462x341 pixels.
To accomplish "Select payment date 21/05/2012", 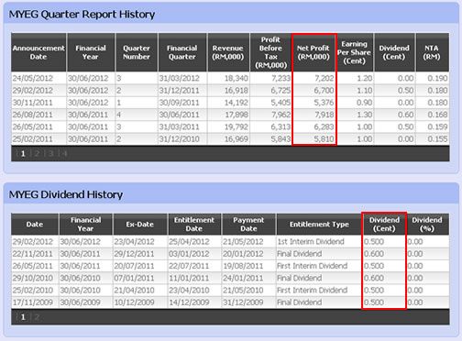I will click(243, 242).
